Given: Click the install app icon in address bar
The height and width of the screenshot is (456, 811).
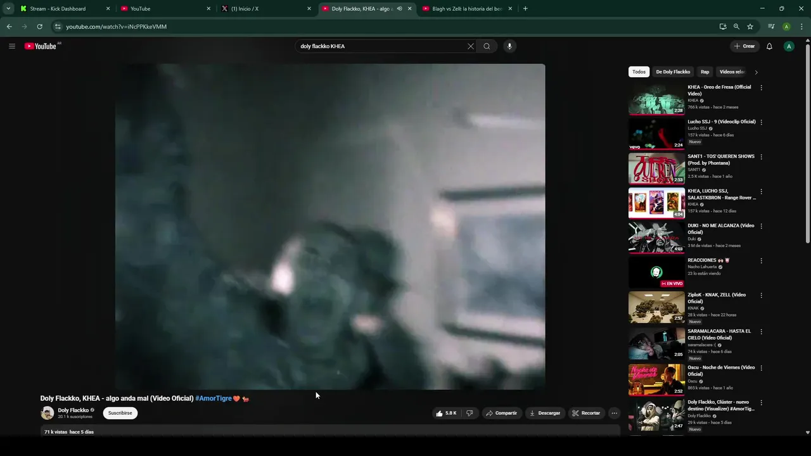Looking at the screenshot, I should (x=723, y=27).
